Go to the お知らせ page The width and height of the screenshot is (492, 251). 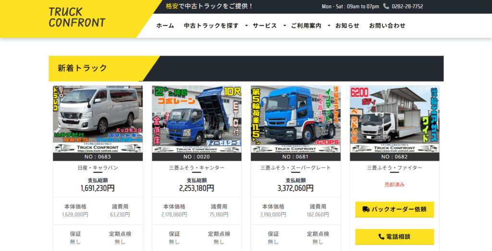click(347, 26)
